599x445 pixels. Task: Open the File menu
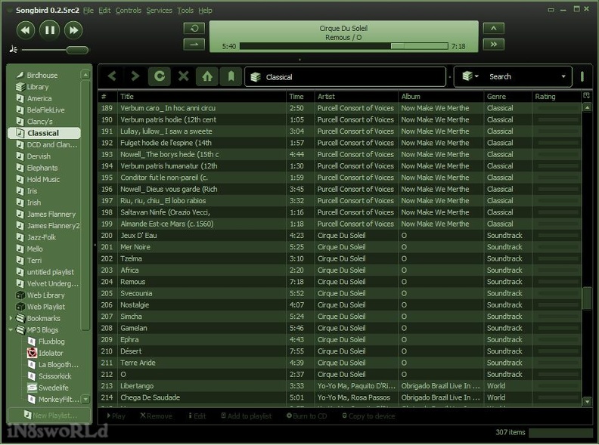[x=88, y=11]
